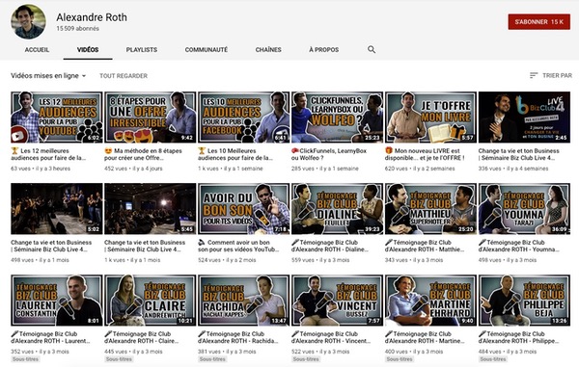
Task: Click title Témoignage Biz Club Laurent
Action: point(50,337)
